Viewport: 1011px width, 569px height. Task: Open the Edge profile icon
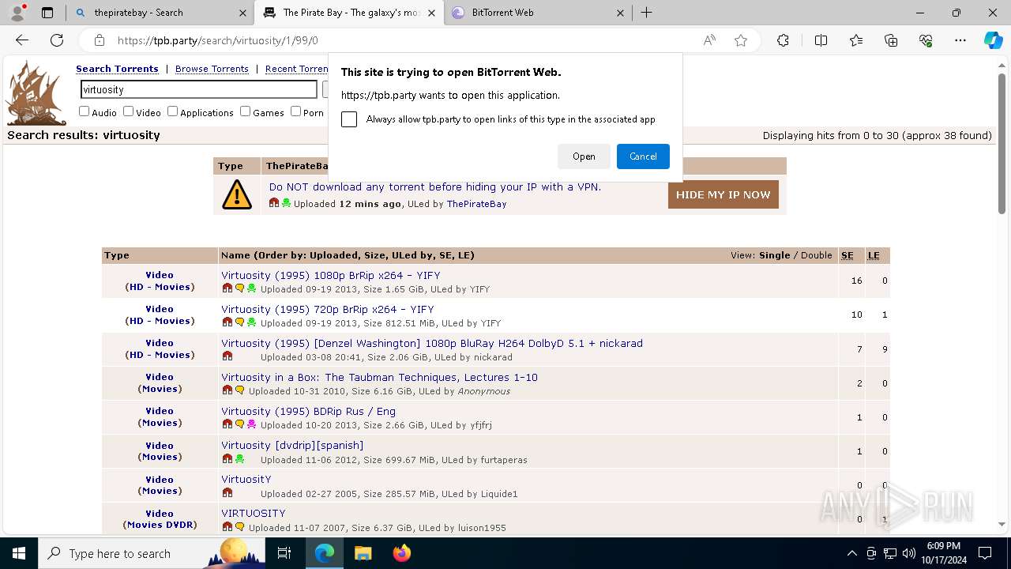[19, 12]
